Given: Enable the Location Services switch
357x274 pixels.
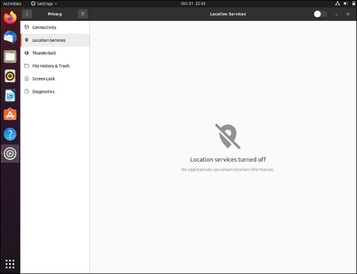Looking at the screenshot, I should pos(320,14).
